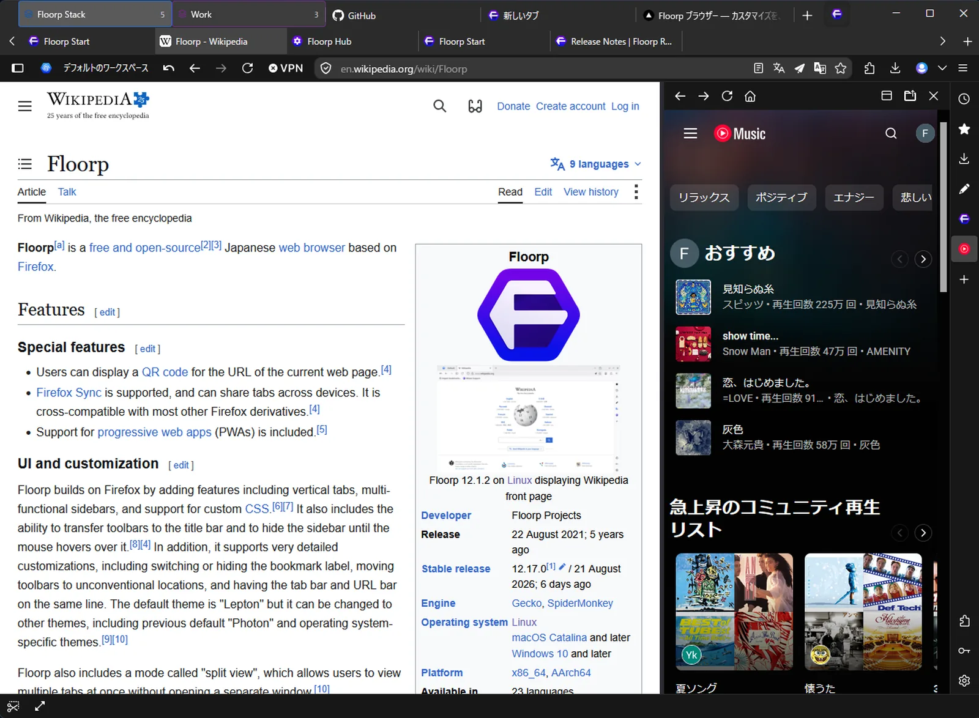This screenshot has height=718, width=979.
Task: Open Wikipedia appearance glasses icon
Action: point(475,106)
